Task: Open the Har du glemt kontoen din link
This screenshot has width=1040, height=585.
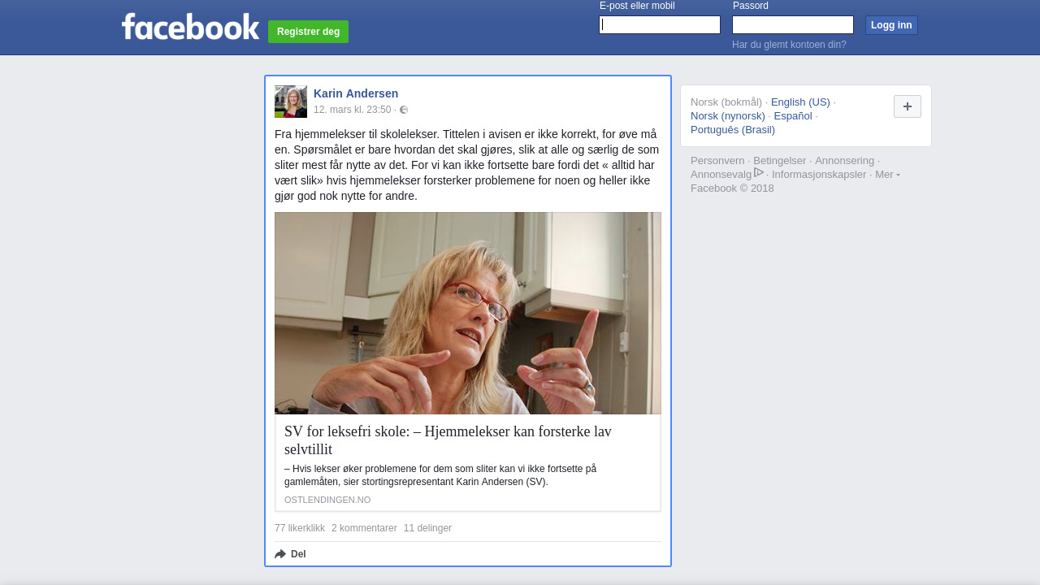Action: coord(789,45)
